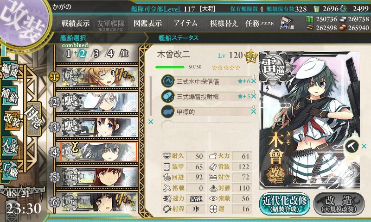Click the empty fourth equipment slot
This screenshot has width=371, height=222.
point(206,126)
